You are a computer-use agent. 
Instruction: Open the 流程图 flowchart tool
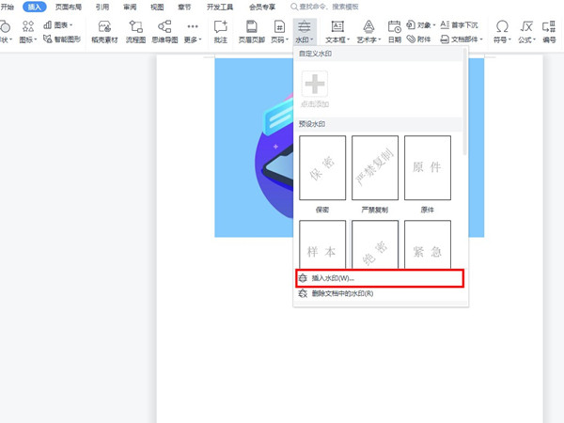click(x=135, y=31)
